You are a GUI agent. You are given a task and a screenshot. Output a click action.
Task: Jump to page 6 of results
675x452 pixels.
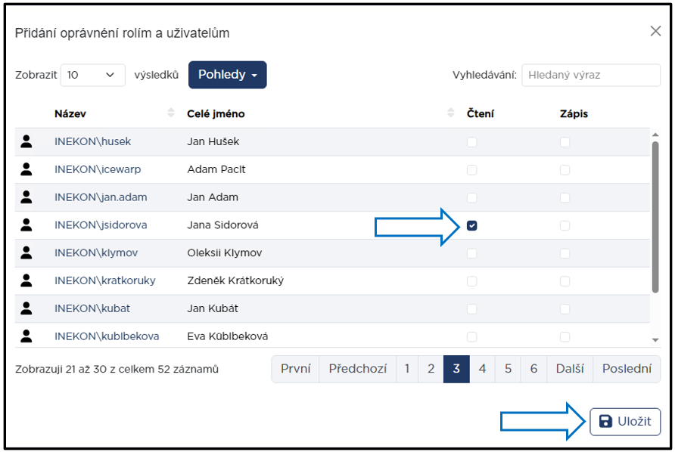tap(533, 369)
